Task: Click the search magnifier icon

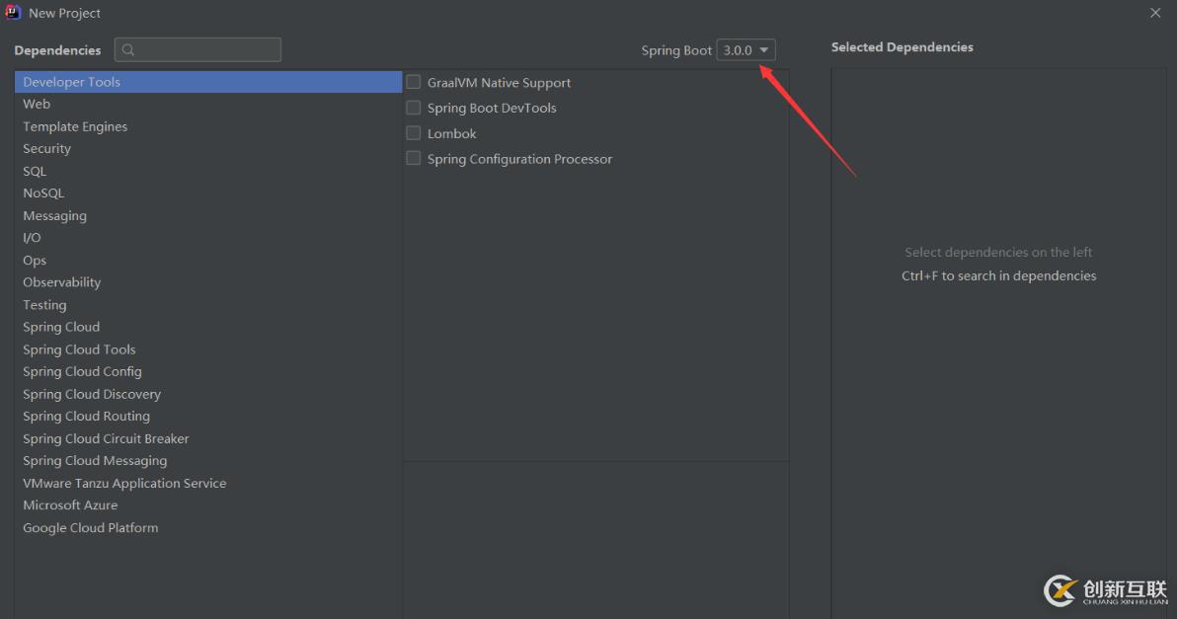Action: [128, 50]
